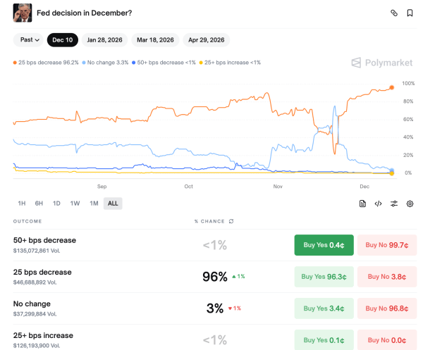This screenshot has height=350, width=423.
Task: Select the ALL time range
Action: pos(112,204)
